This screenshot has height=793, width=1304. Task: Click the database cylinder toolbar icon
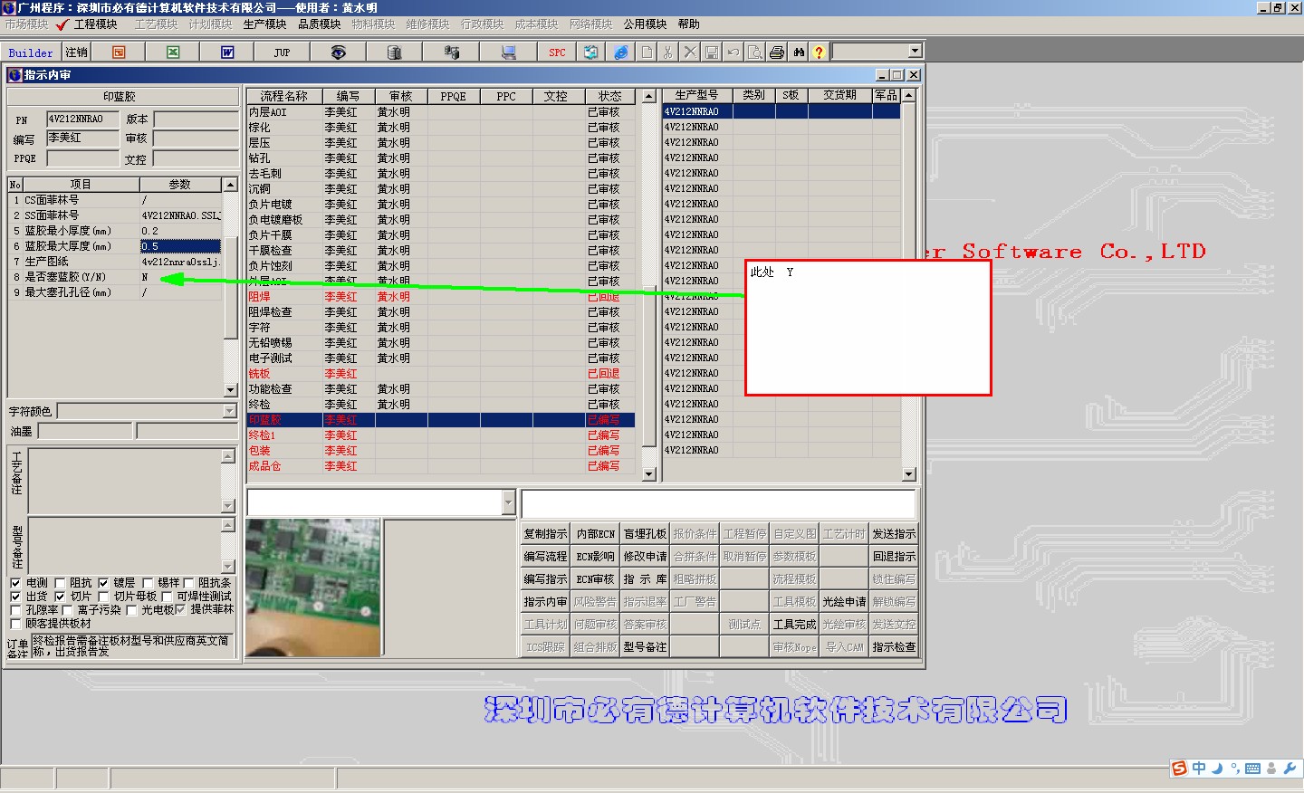[394, 53]
